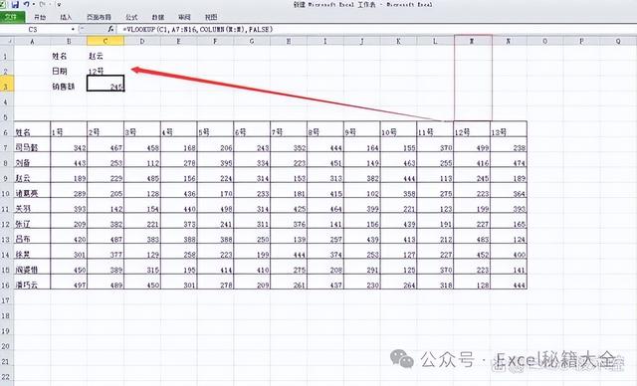The height and width of the screenshot is (386, 637).
Task: Click the fx Insert Function icon
Action: click(110, 29)
